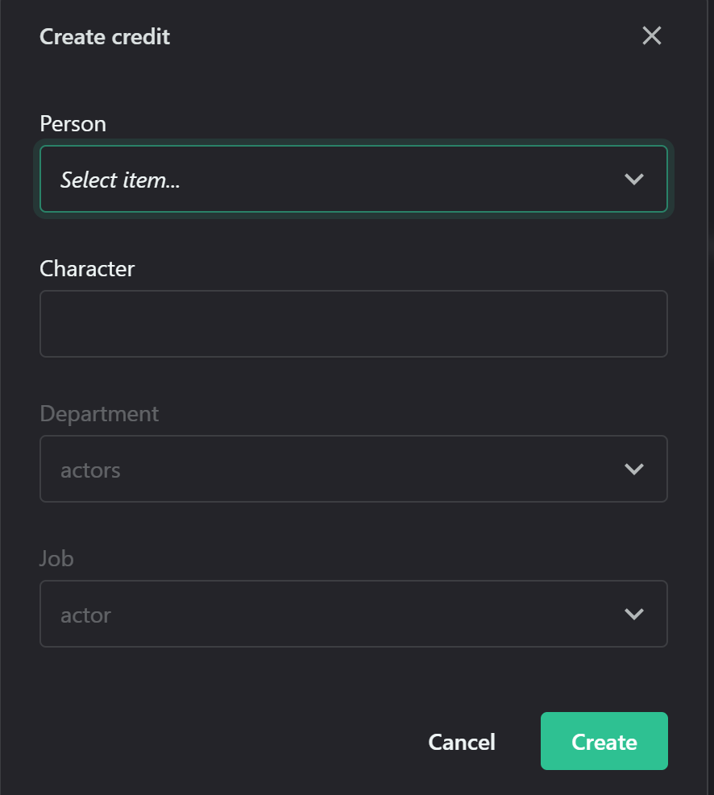Focus the Character text field
Viewport: 714px width, 795px height.
tap(354, 324)
